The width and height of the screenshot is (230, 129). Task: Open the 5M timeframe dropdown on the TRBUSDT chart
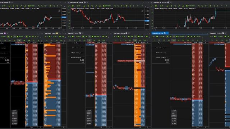(162, 6)
